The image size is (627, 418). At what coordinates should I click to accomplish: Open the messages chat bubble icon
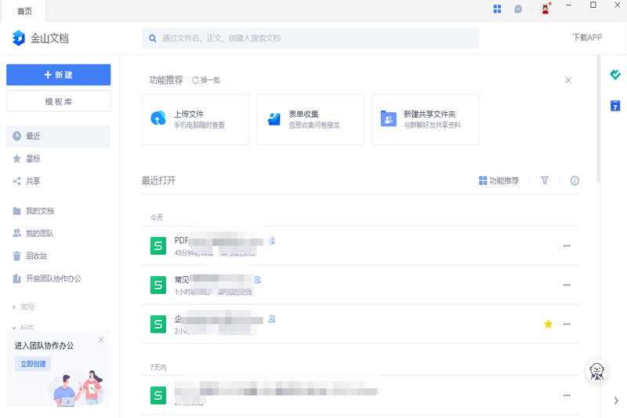click(518, 9)
